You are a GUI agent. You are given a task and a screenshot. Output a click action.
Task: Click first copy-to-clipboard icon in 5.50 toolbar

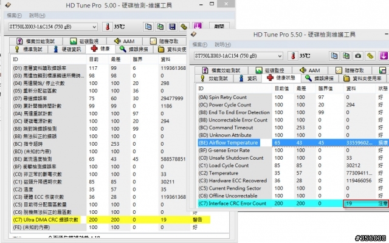point(334,56)
